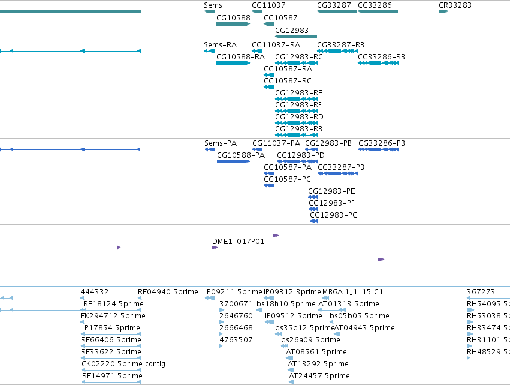Select the CG12983-PC protein feature

(x=314, y=221)
